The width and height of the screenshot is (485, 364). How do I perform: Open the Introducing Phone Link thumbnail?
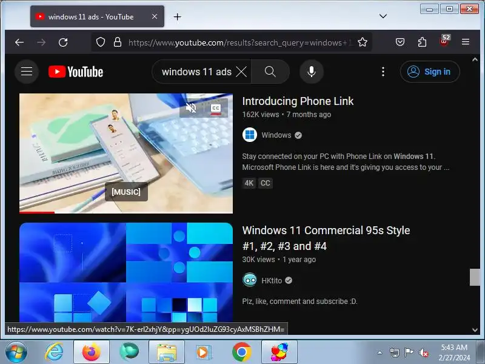[126, 153]
